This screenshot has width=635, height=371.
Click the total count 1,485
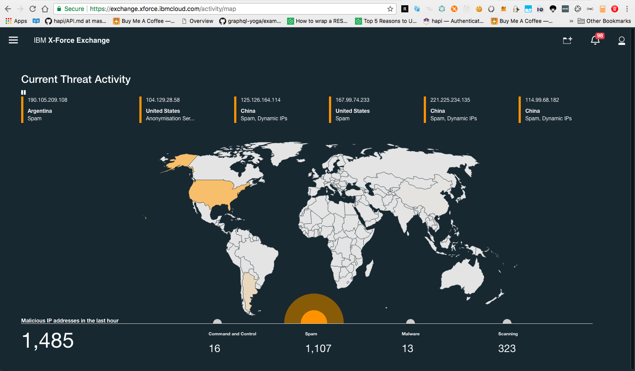pyautogui.click(x=48, y=341)
